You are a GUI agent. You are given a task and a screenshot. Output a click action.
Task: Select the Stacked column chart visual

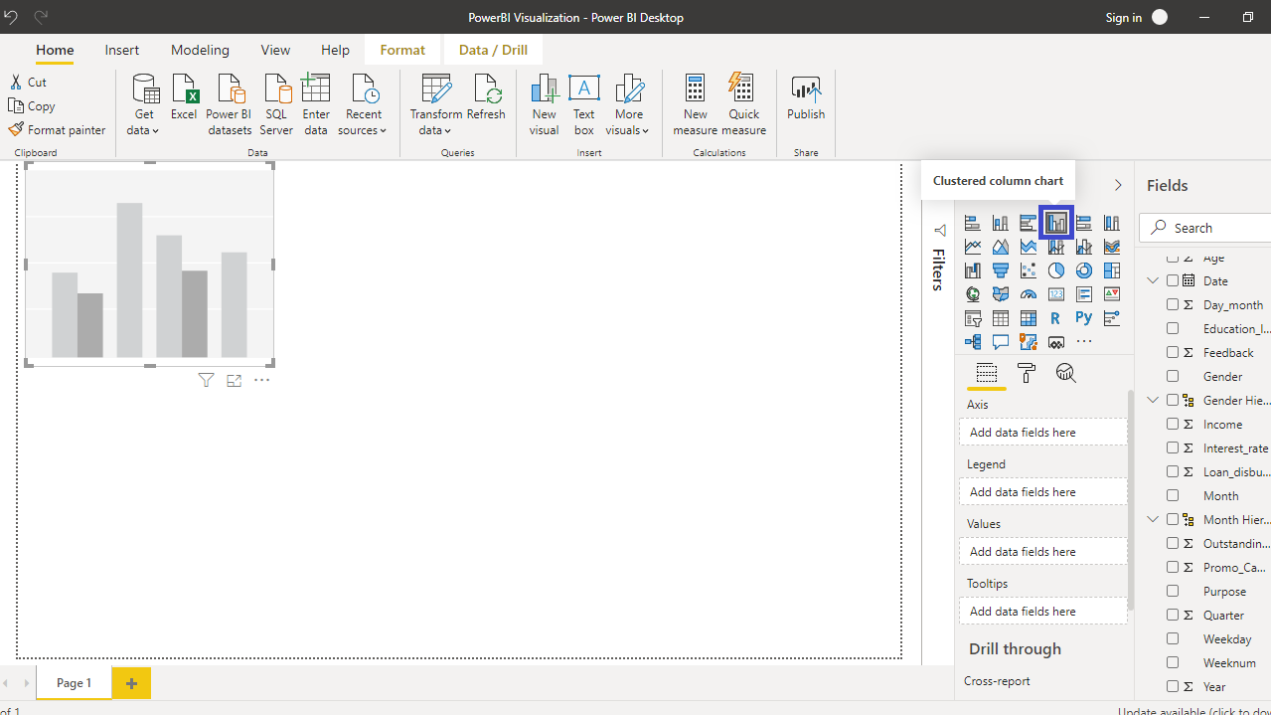point(1001,223)
